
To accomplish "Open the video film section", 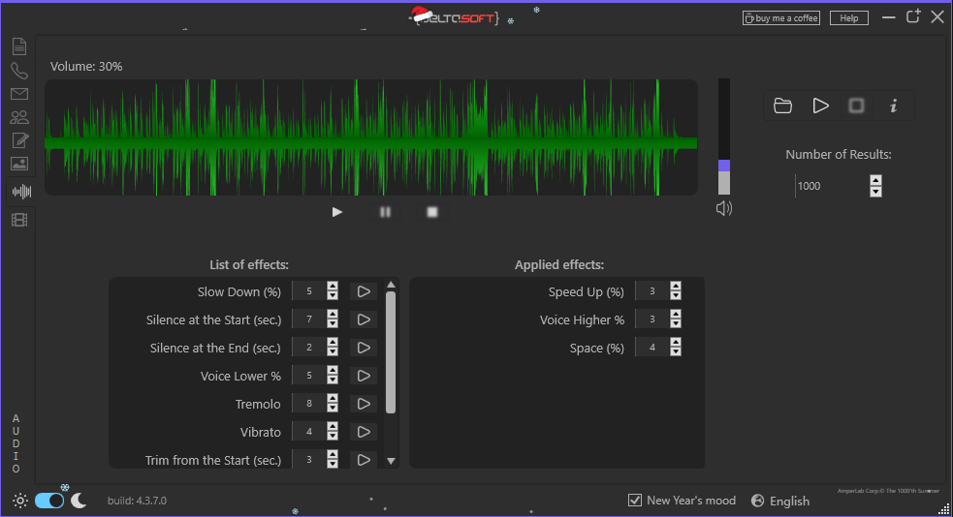I will point(19,220).
